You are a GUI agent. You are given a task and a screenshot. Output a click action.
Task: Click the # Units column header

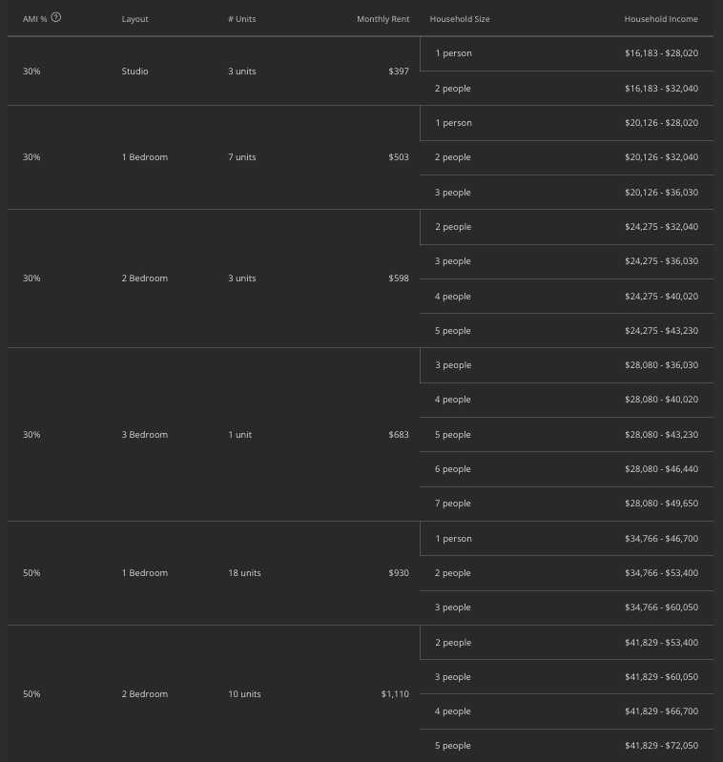242,19
